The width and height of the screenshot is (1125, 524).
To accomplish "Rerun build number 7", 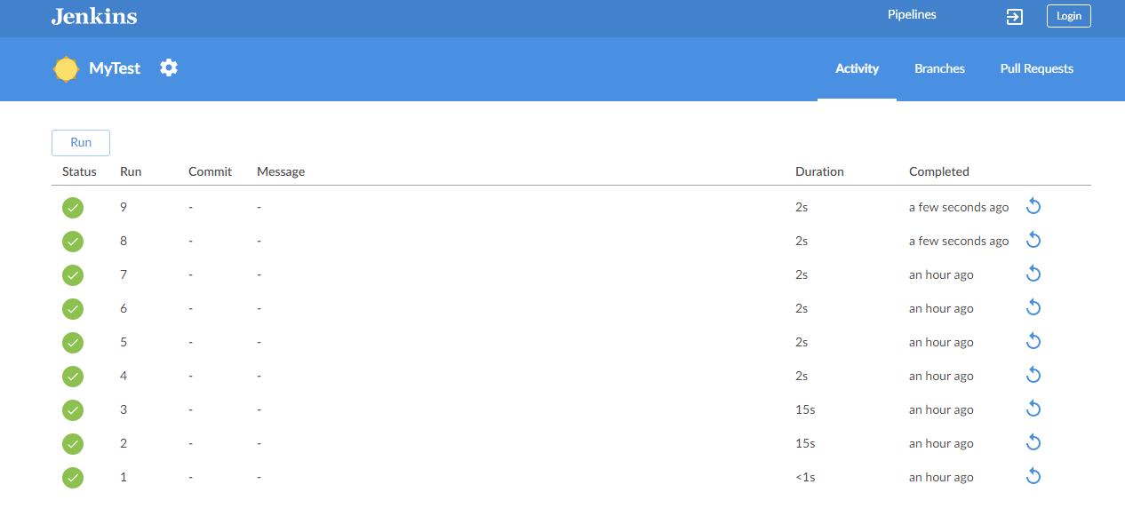I will coord(1033,274).
